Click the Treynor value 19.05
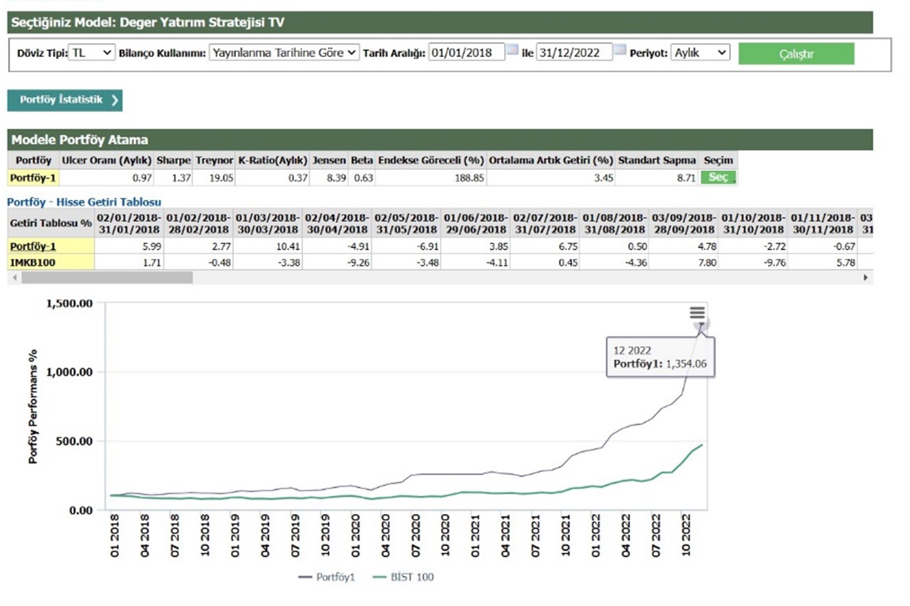Image resolution: width=910 pixels, height=606 pixels. tap(221, 178)
